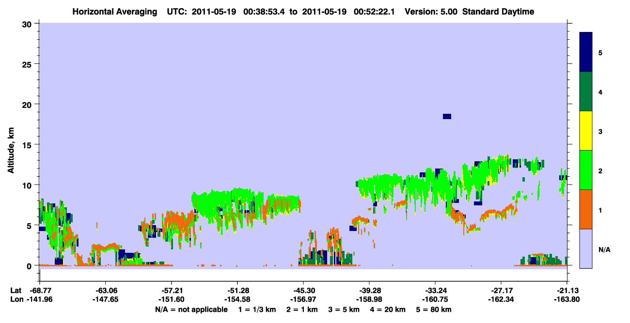Click latitude value '-51.28'
Viewport: 630px width, 323px height.
click(237, 291)
